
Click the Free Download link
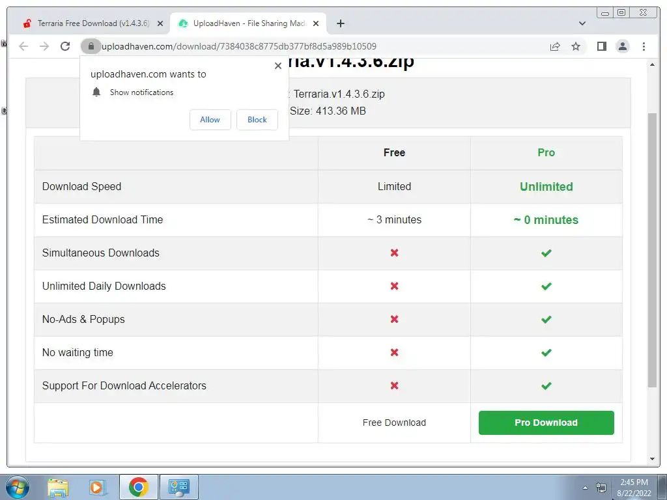(x=394, y=423)
